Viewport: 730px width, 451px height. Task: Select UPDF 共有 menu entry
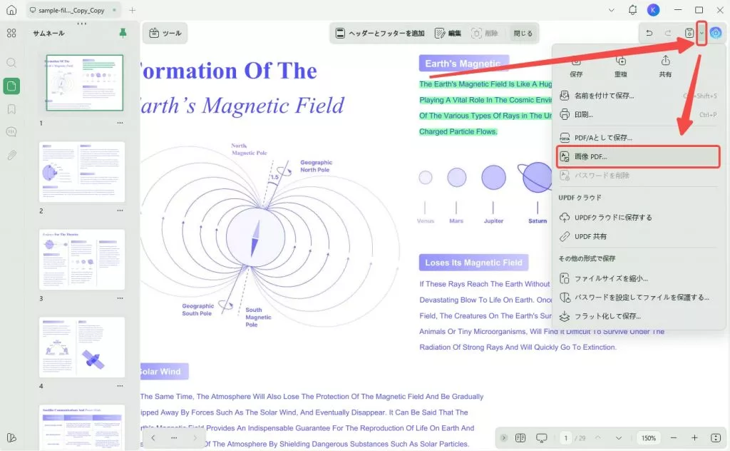638,237
